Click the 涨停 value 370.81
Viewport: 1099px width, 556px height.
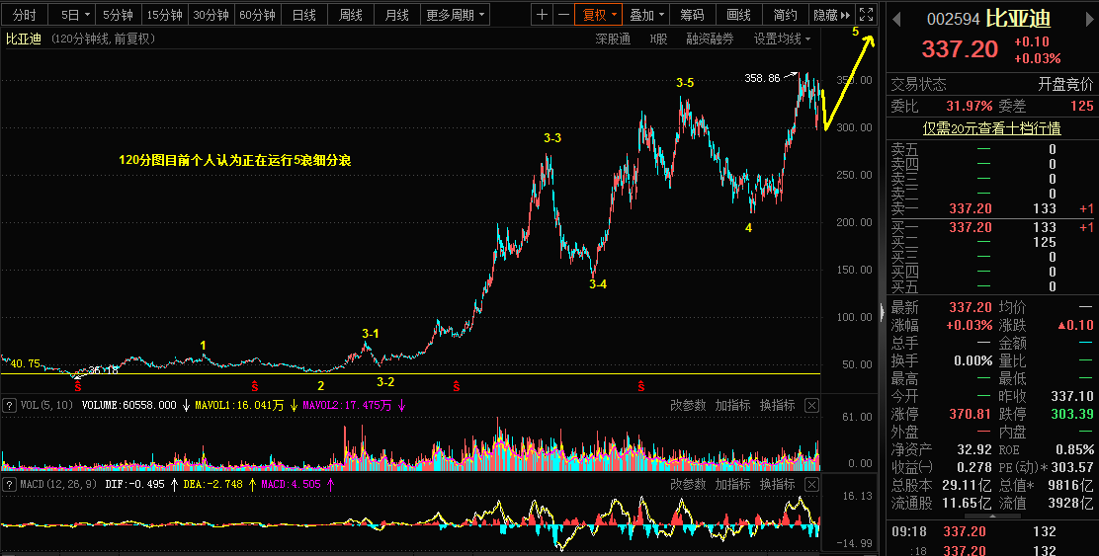[971, 414]
